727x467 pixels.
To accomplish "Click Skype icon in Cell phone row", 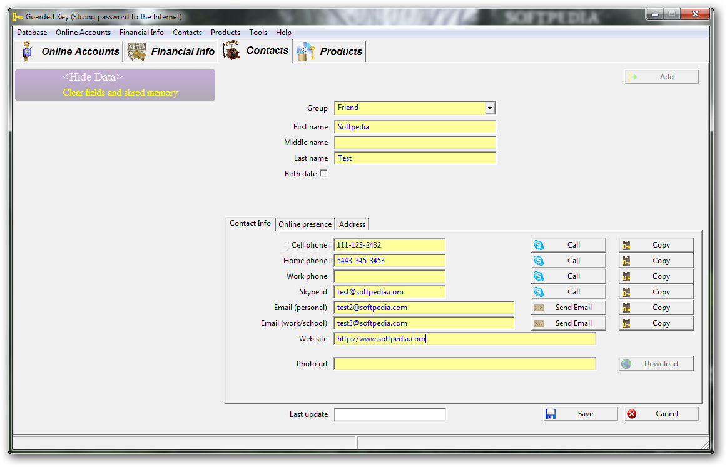I will [538, 245].
